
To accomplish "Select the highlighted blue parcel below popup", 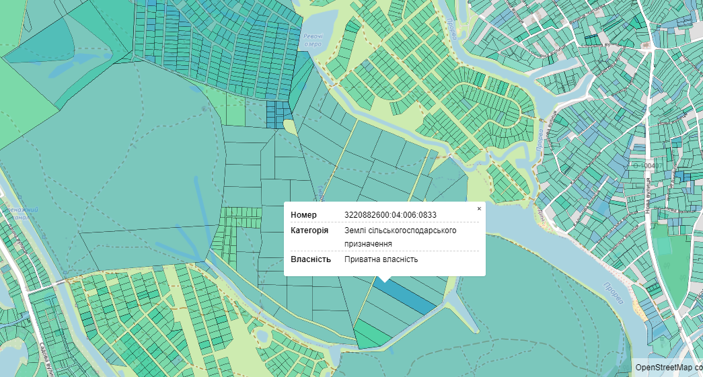I will click(408, 297).
